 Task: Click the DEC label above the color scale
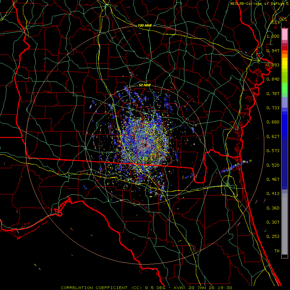coord(283,19)
